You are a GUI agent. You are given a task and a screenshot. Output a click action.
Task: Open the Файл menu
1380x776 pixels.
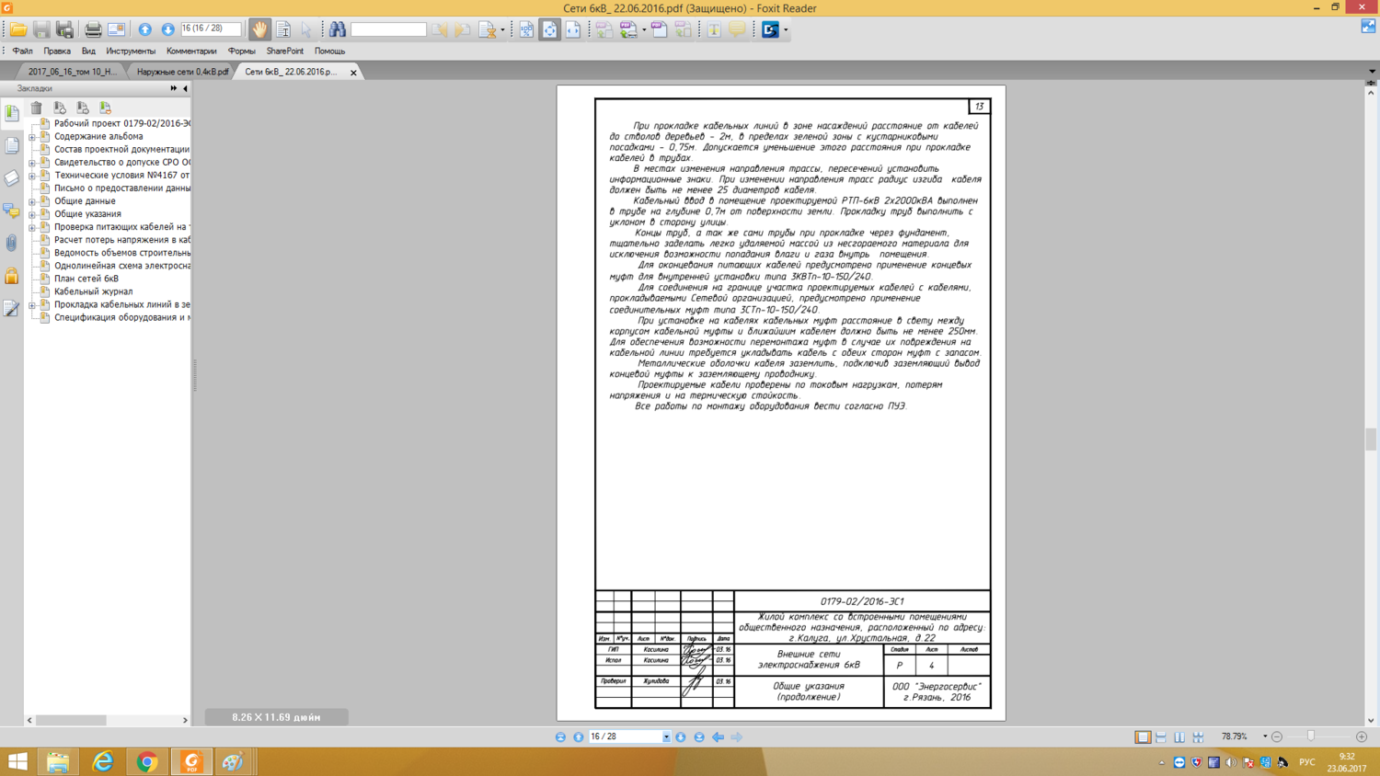tap(22, 51)
